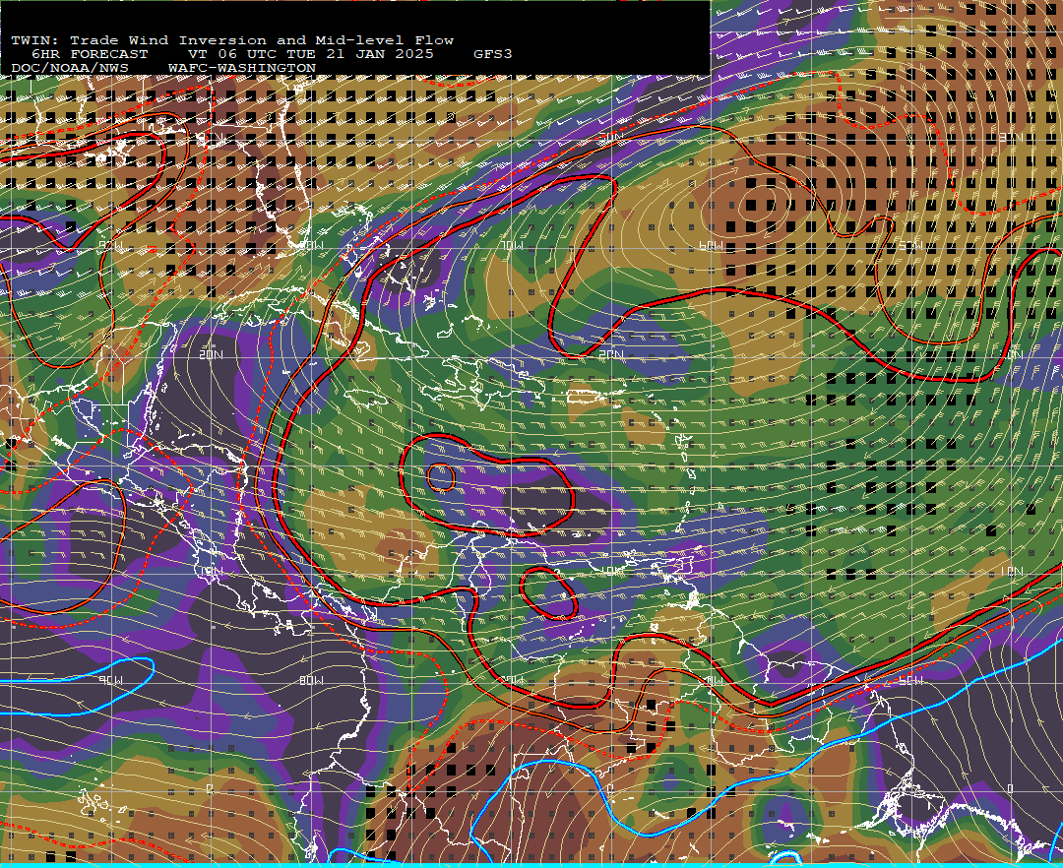
Task: Select the 'GFS3' model label
Action: pos(493,54)
